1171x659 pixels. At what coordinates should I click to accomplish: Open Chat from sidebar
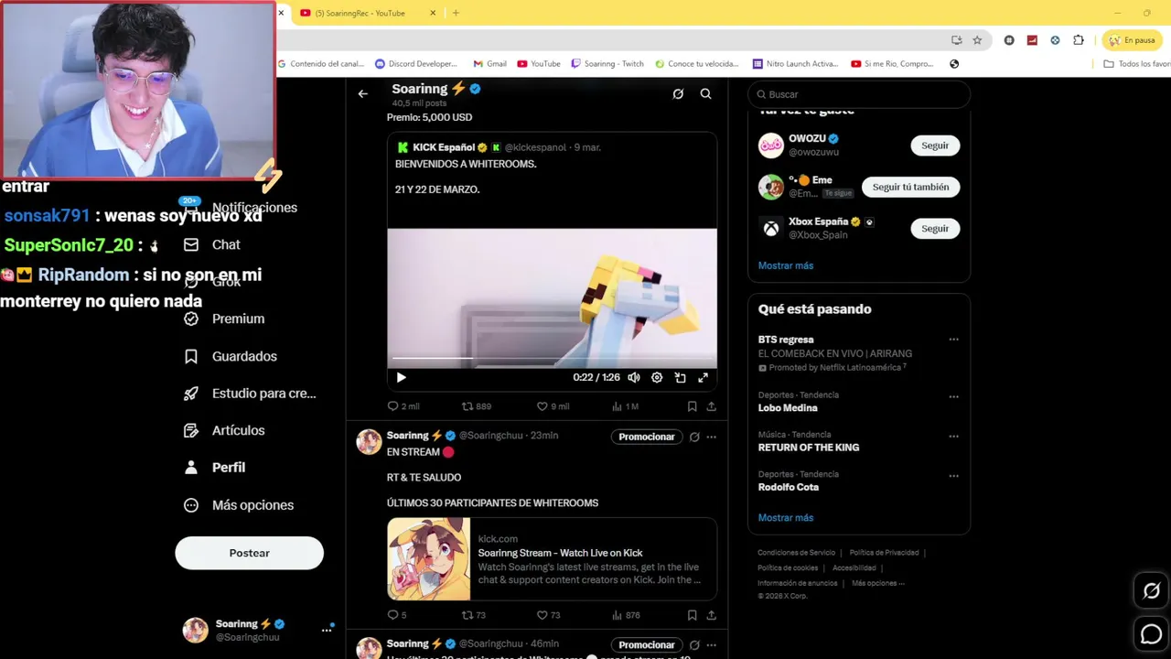[211, 244]
